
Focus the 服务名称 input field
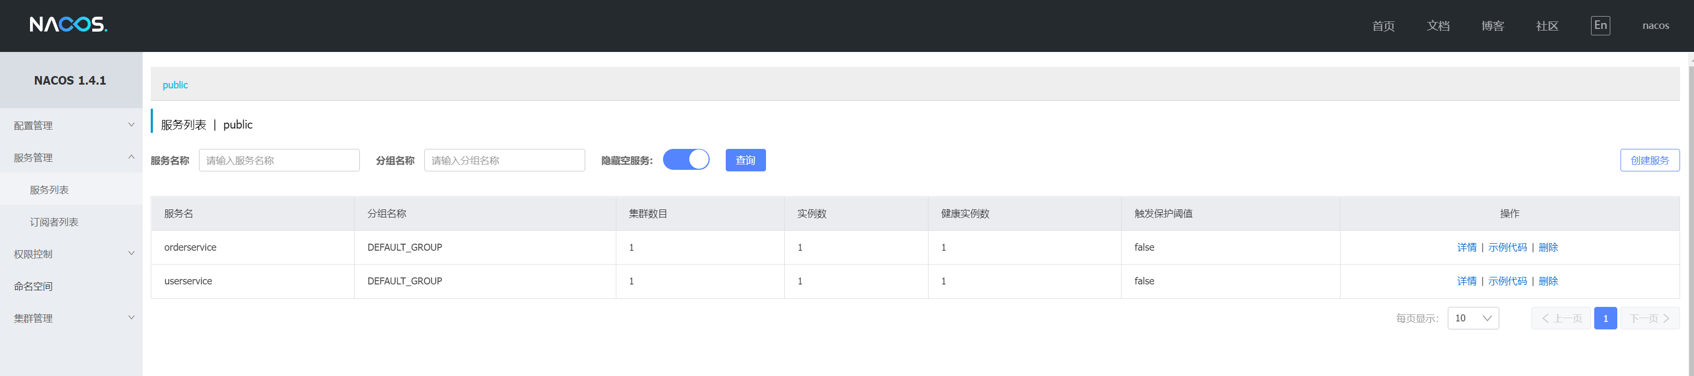point(279,160)
